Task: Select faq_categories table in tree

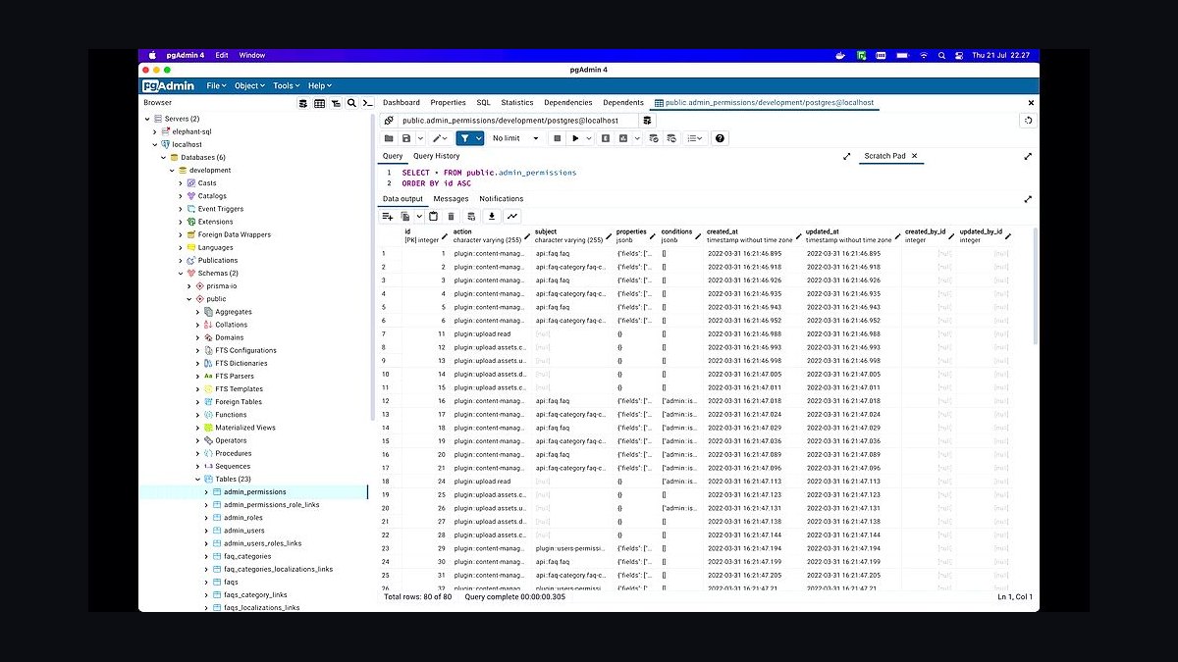Action: click(247, 556)
